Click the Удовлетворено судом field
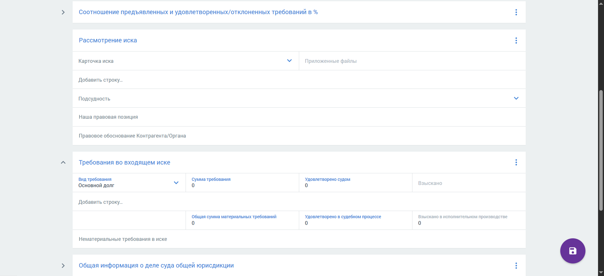The width and height of the screenshot is (604, 276). click(355, 183)
